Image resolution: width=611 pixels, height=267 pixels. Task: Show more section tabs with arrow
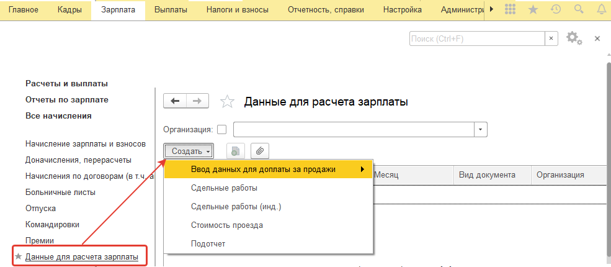click(492, 9)
